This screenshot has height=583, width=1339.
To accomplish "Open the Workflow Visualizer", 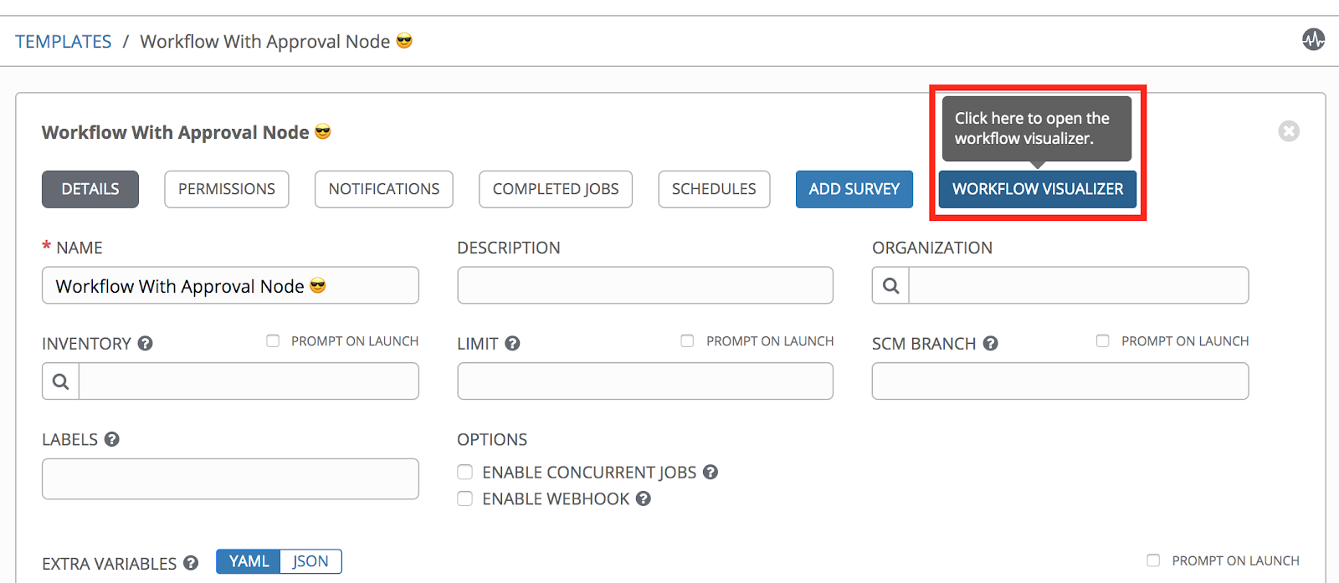I will (x=1036, y=189).
